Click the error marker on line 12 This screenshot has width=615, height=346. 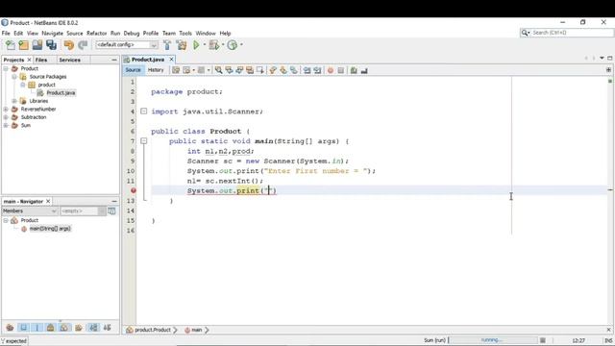coord(134,190)
